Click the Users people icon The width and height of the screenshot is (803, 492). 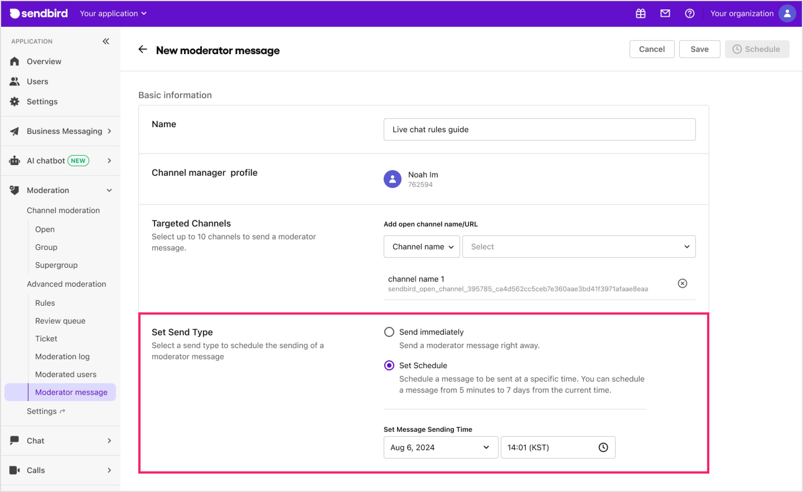14,81
